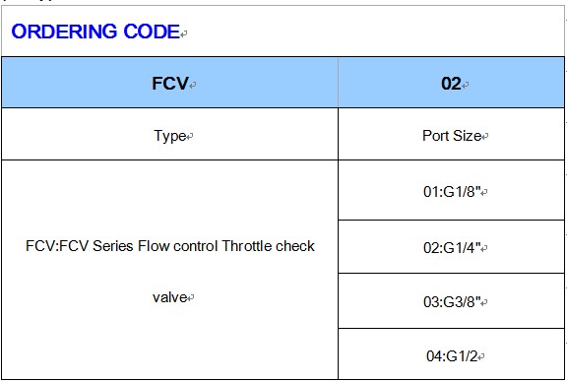The height and width of the screenshot is (382, 567).
Task: Click the ORDERING CODE heading
Action: click(x=95, y=32)
